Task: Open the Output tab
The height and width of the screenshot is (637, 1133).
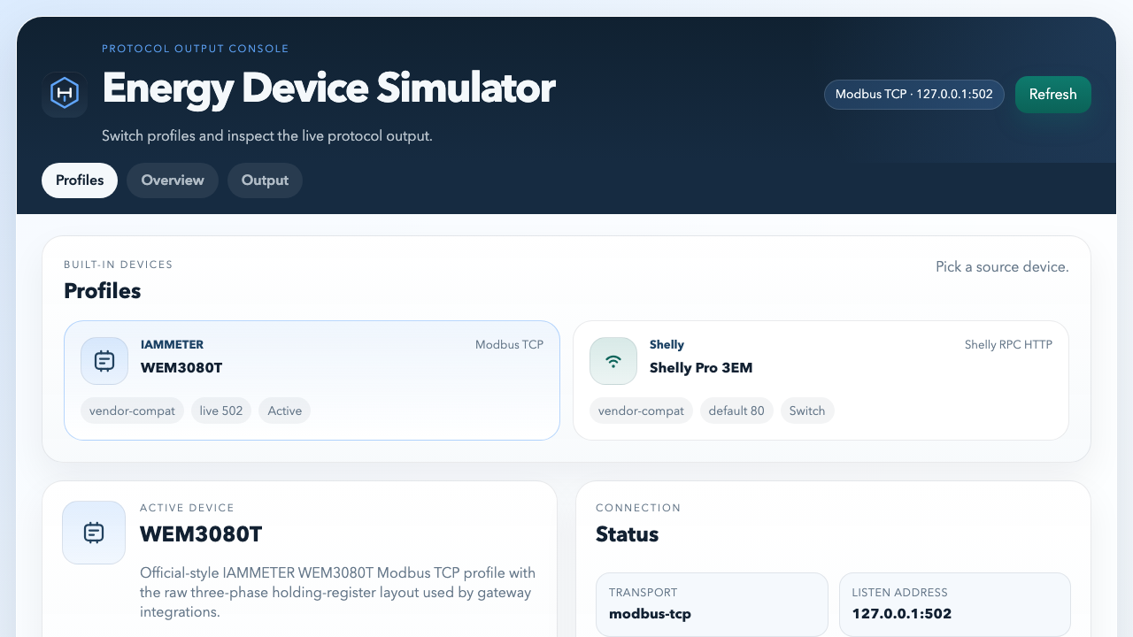Action: click(265, 180)
